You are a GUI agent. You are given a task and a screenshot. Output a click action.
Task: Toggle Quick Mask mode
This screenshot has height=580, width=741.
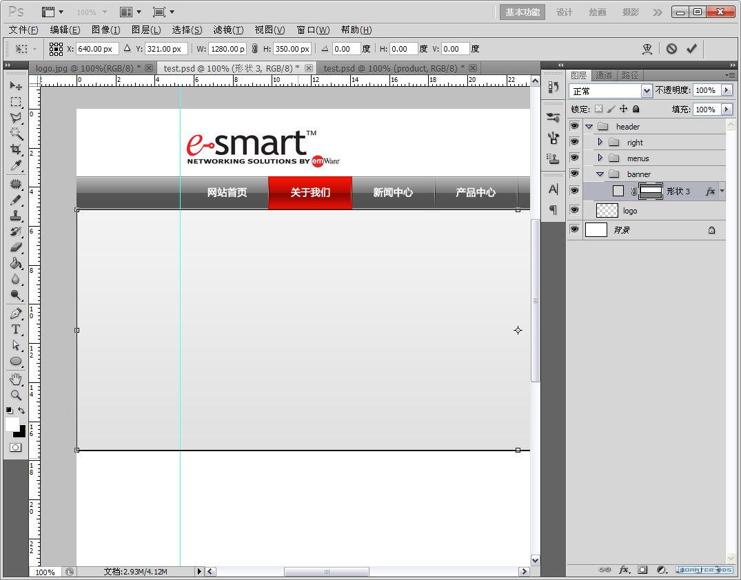(x=16, y=447)
